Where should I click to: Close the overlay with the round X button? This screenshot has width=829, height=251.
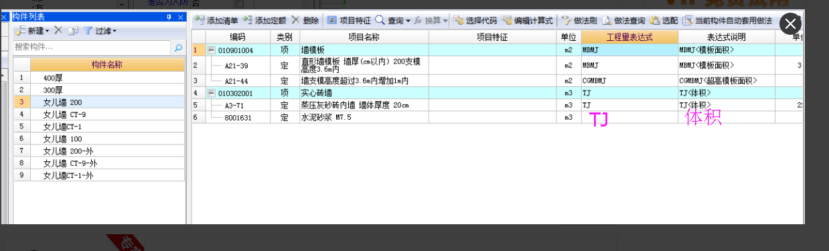[x=790, y=24]
